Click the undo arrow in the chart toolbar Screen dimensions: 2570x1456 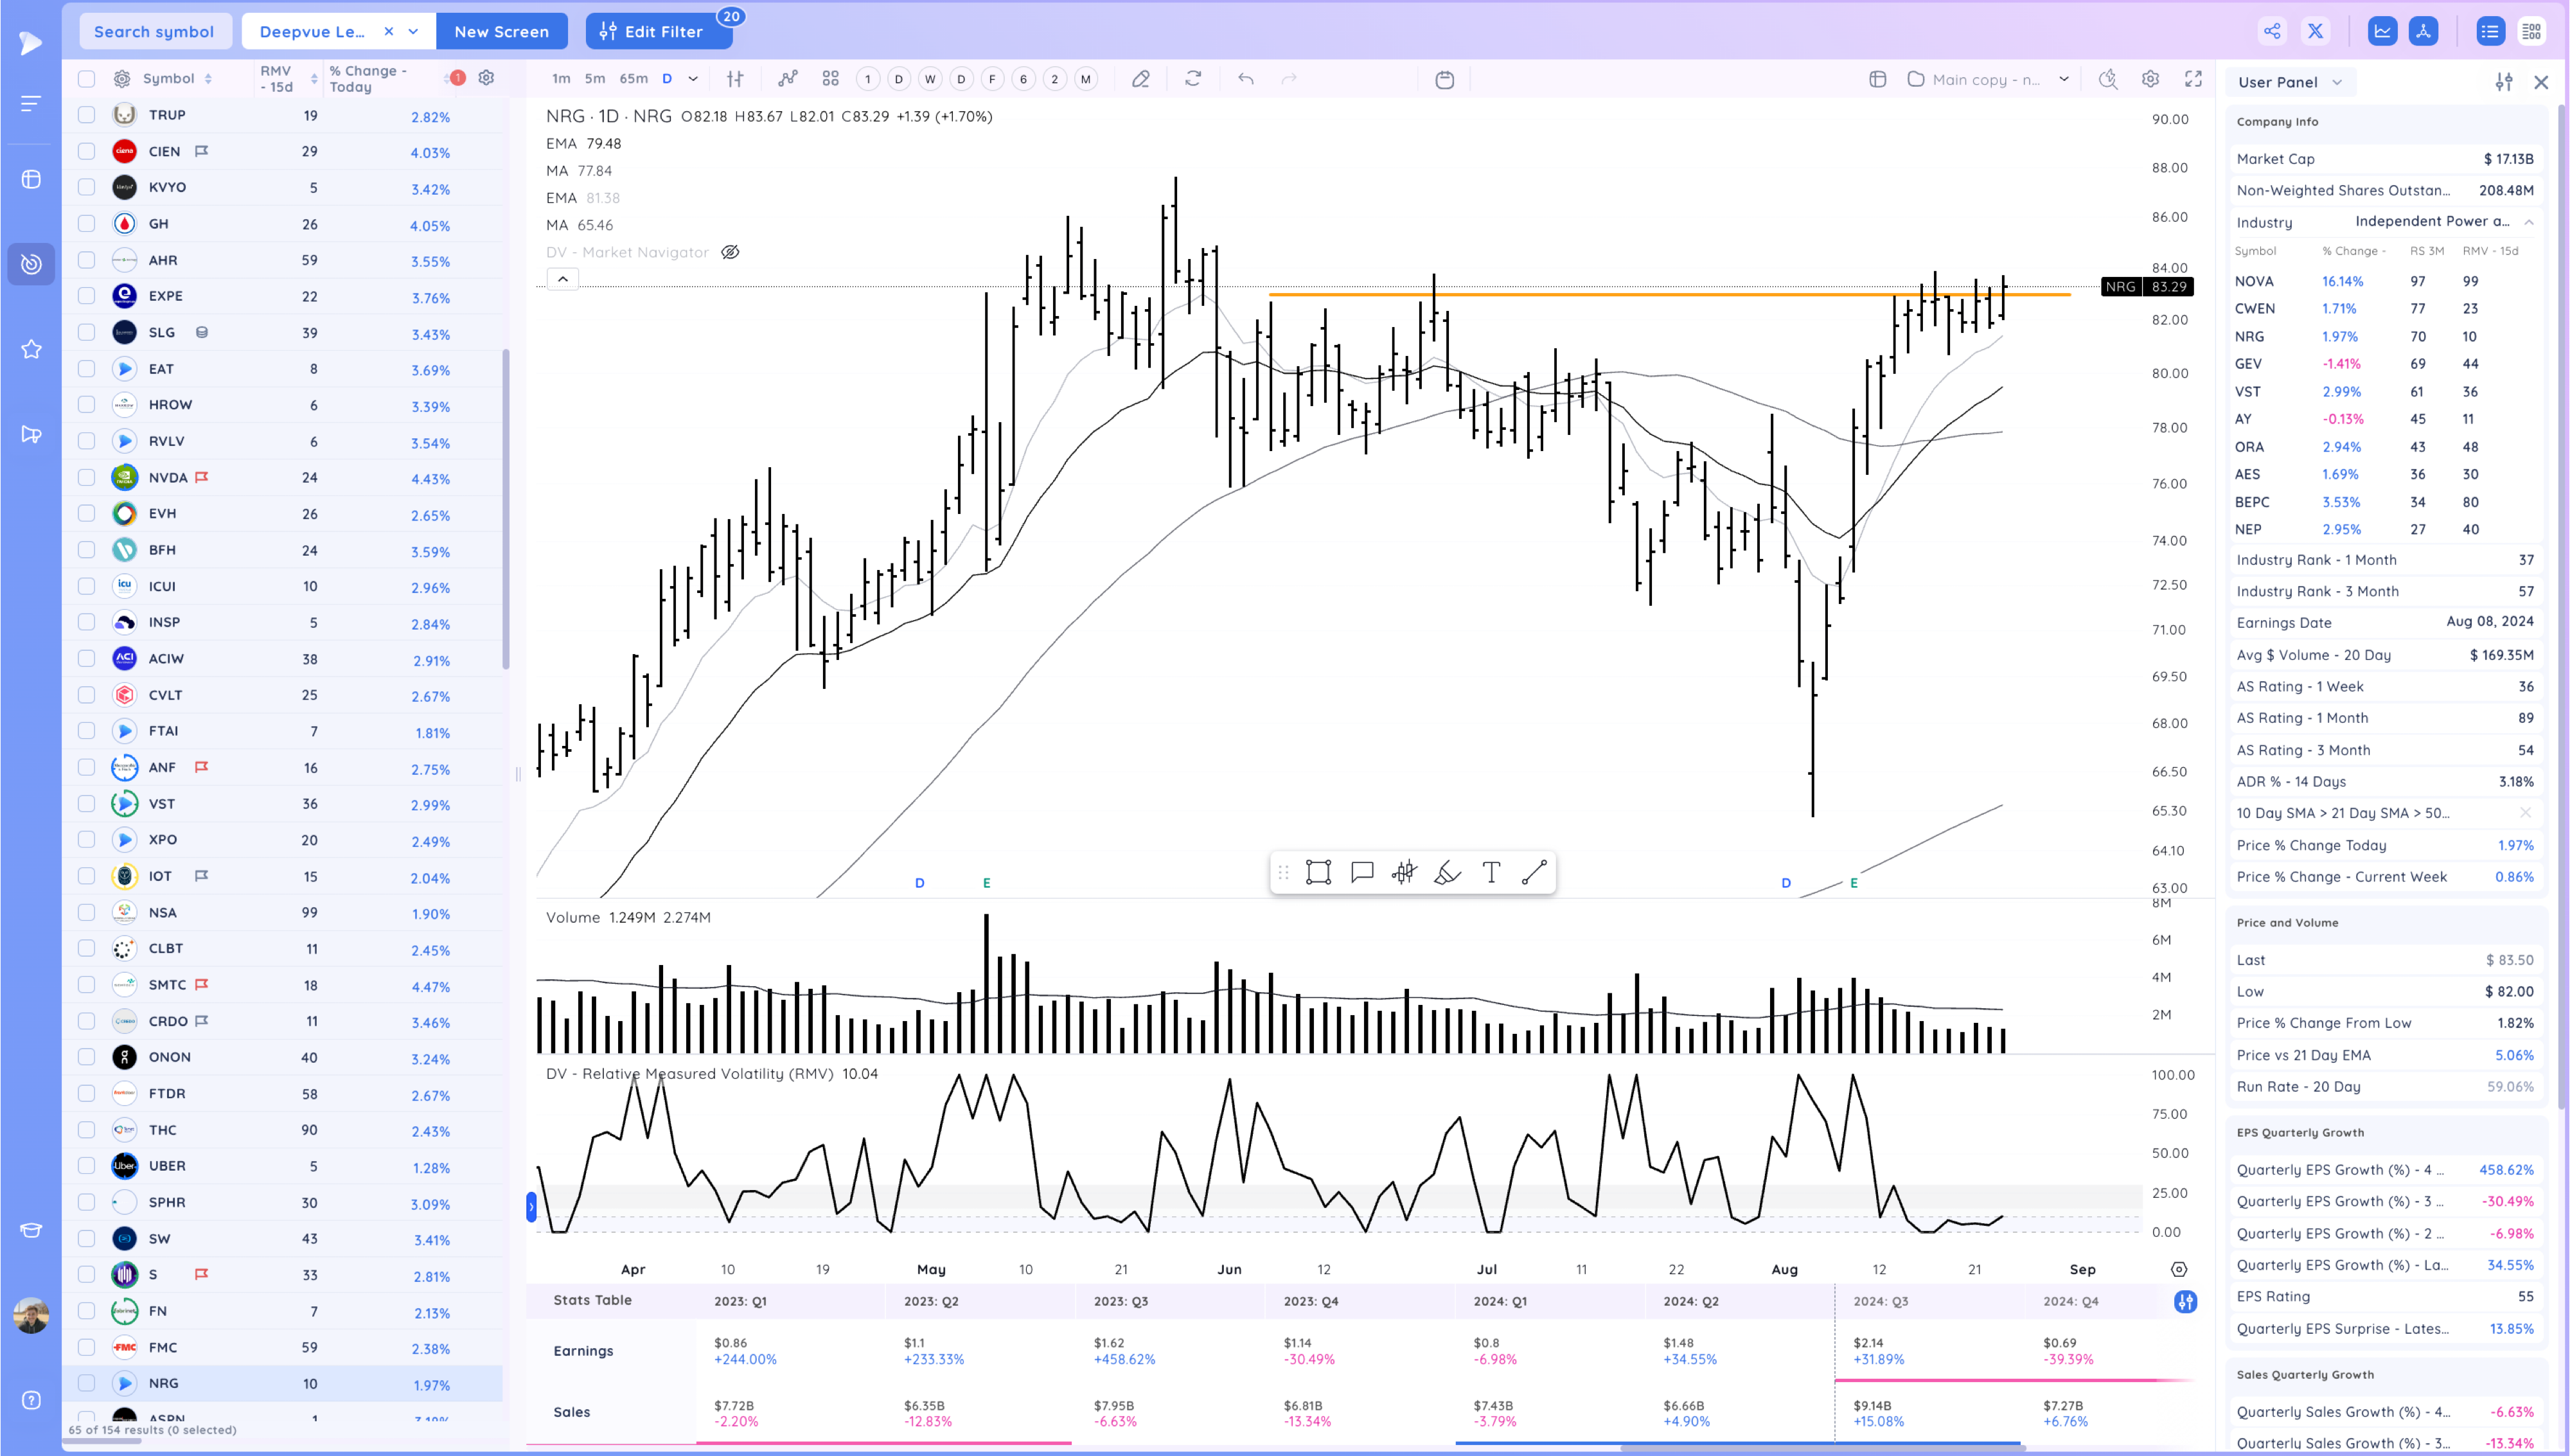pyautogui.click(x=1245, y=79)
